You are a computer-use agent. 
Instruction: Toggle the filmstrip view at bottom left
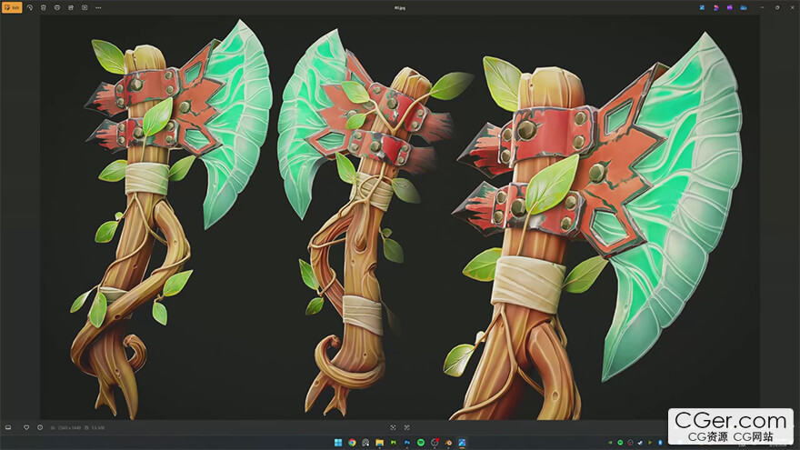(8, 427)
